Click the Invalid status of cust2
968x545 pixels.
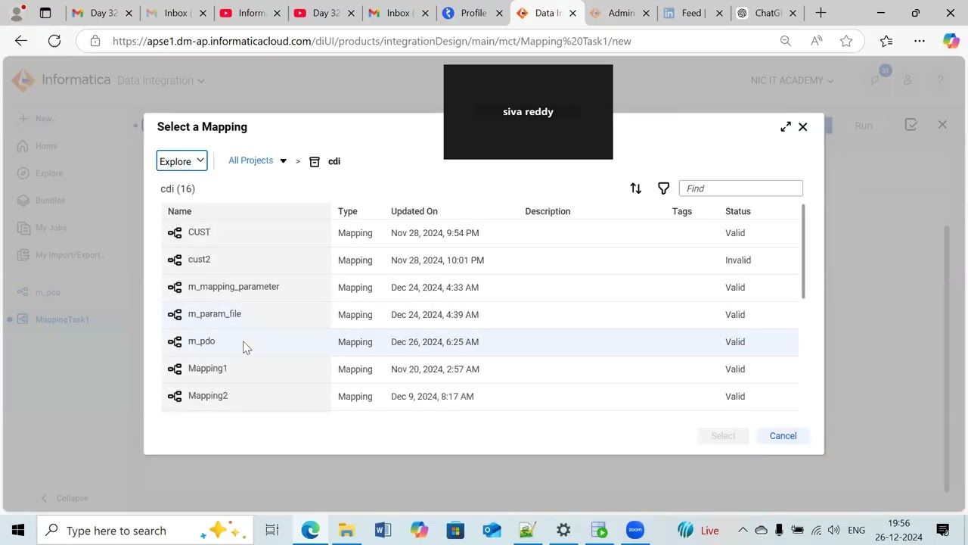[737, 260]
